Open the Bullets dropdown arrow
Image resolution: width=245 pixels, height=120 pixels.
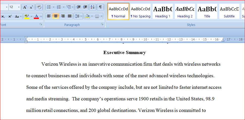tap(53, 7)
